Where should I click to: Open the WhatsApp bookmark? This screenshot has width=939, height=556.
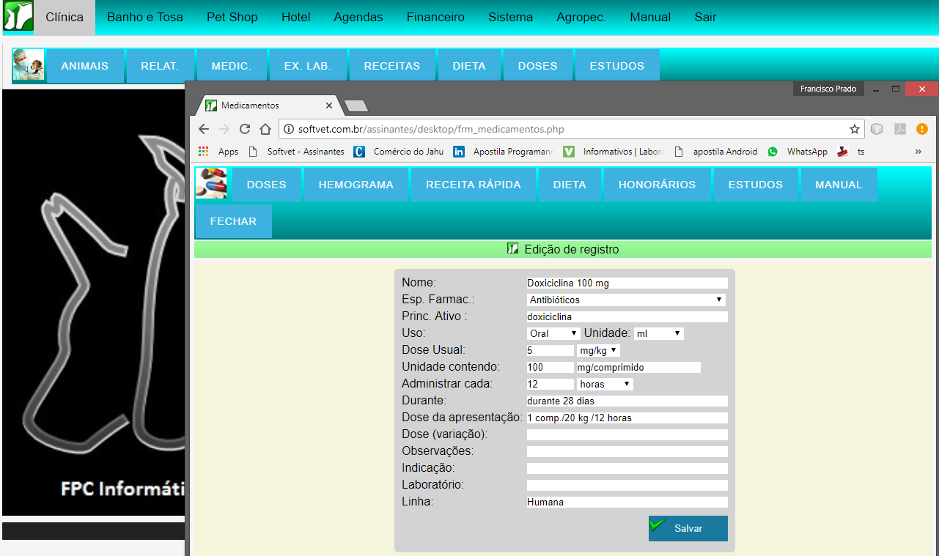point(798,152)
